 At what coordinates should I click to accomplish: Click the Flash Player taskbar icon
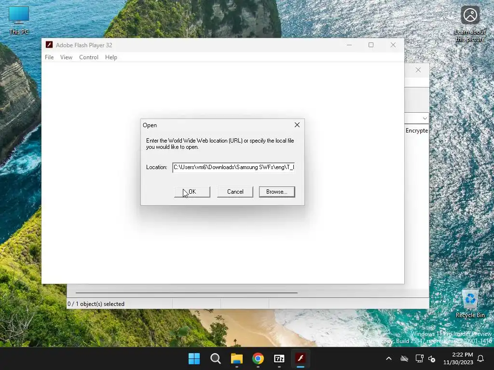pyautogui.click(x=301, y=358)
